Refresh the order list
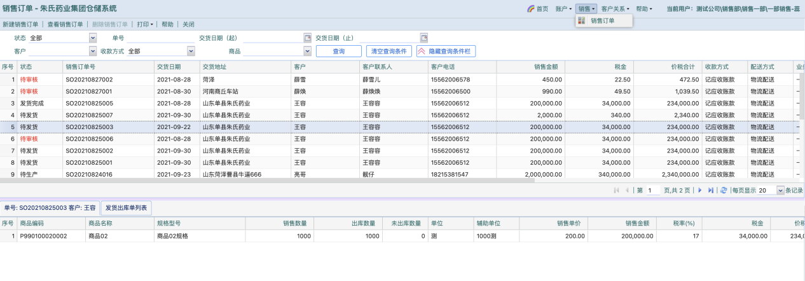 coord(724,190)
